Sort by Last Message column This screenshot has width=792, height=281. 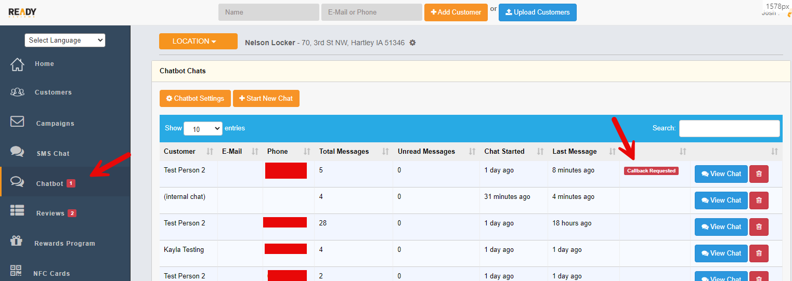click(x=612, y=152)
